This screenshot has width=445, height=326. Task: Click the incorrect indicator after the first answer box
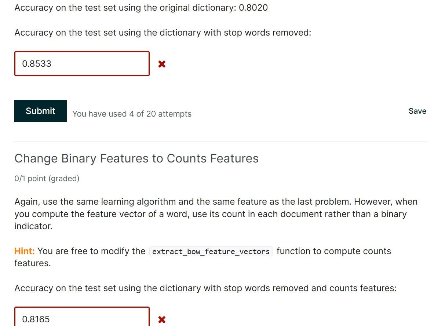pyautogui.click(x=162, y=64)
